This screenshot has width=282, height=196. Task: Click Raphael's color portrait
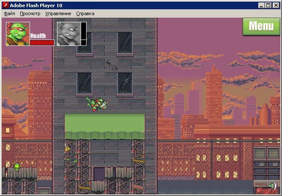(x=18, y=34)
